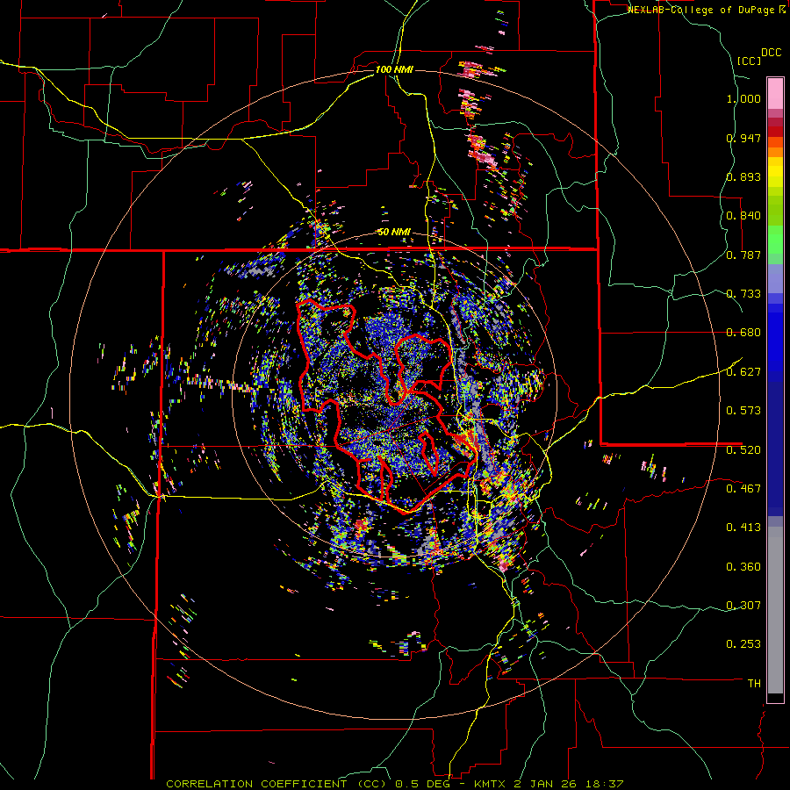Click the DCC product label

coord(771,53)
